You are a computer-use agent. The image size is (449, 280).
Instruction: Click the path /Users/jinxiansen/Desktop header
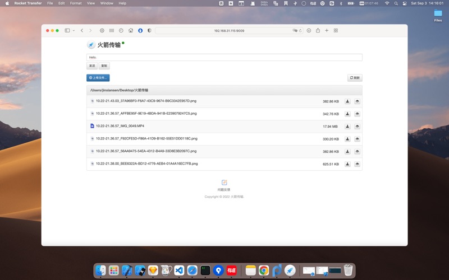(x=119, y=90)
